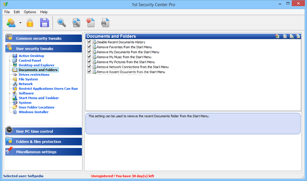The image size is (307, 181).
Task: Uncheck Remove Favorites from the Start Menu
Action: [89, 47]
